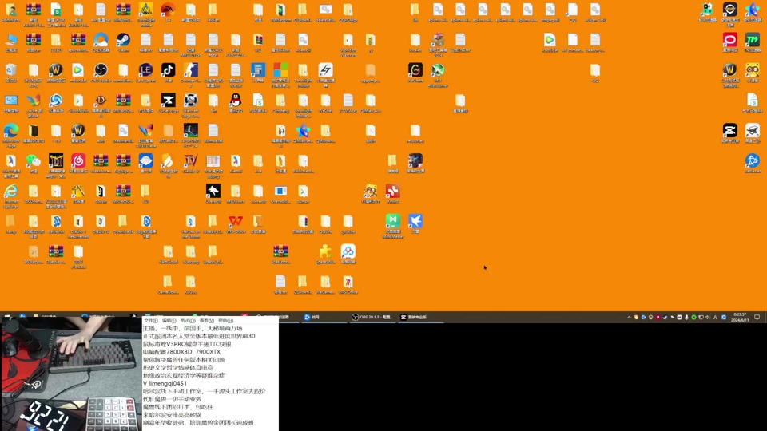The image size is (767, 431).
Task: Open the green MindMaster icon
Action: point(393,222)
